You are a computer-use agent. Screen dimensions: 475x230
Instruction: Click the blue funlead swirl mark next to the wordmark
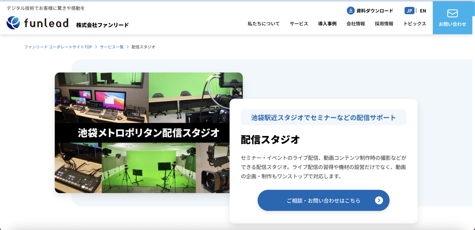pyautogui.click(x=12, y=23)
